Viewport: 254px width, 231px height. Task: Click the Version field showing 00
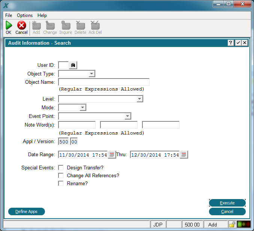[74, 142]
